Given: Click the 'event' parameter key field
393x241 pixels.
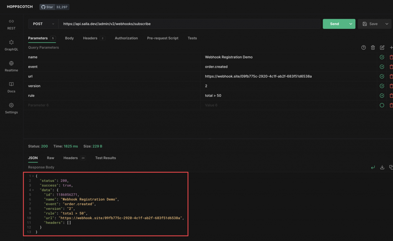Looking at the screenshot, I should coord(112,67).
